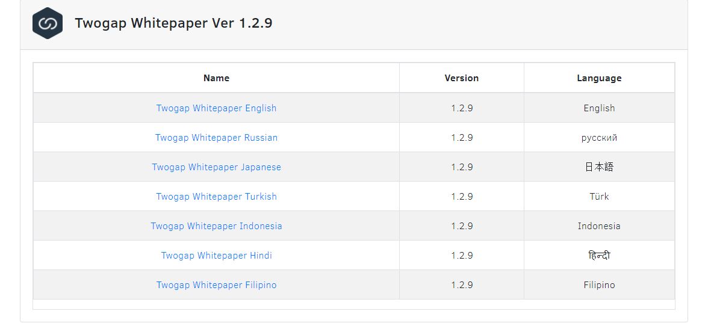Image resolution: width=711 pixels, height=332 pixels.
Task: Open the Twogap Whitepaper Japanese link
Action: (x=216, y=167)
